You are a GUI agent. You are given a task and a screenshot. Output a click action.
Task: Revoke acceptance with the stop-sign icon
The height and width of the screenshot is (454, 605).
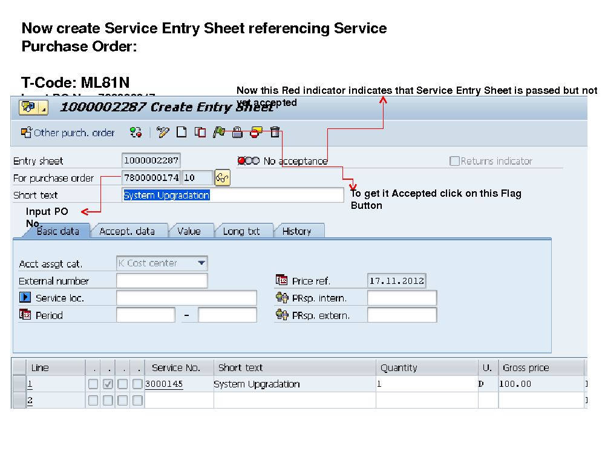[256, 132]
